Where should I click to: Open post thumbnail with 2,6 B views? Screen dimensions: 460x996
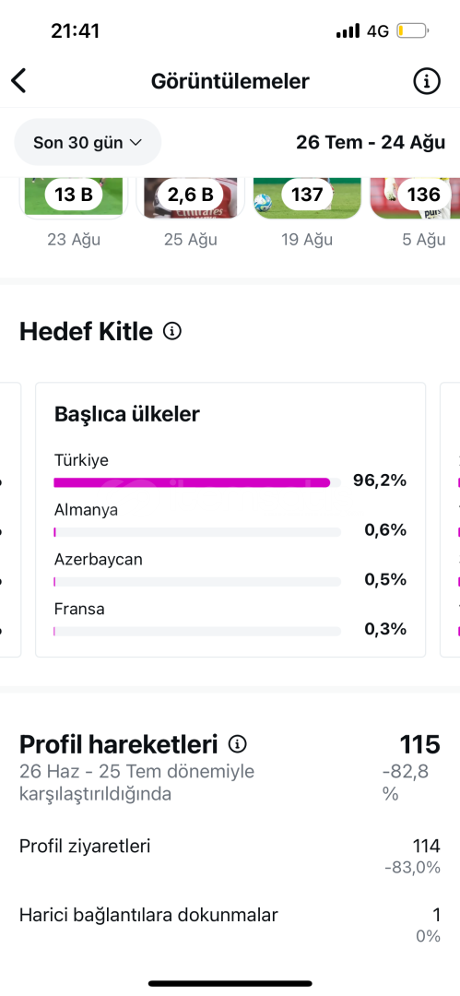point(190,199)
